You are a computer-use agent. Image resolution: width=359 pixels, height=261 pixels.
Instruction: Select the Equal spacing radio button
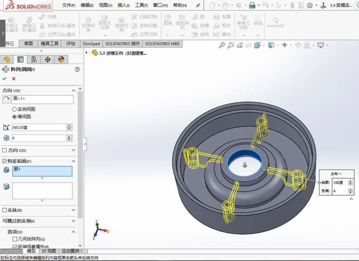(14, 117)
